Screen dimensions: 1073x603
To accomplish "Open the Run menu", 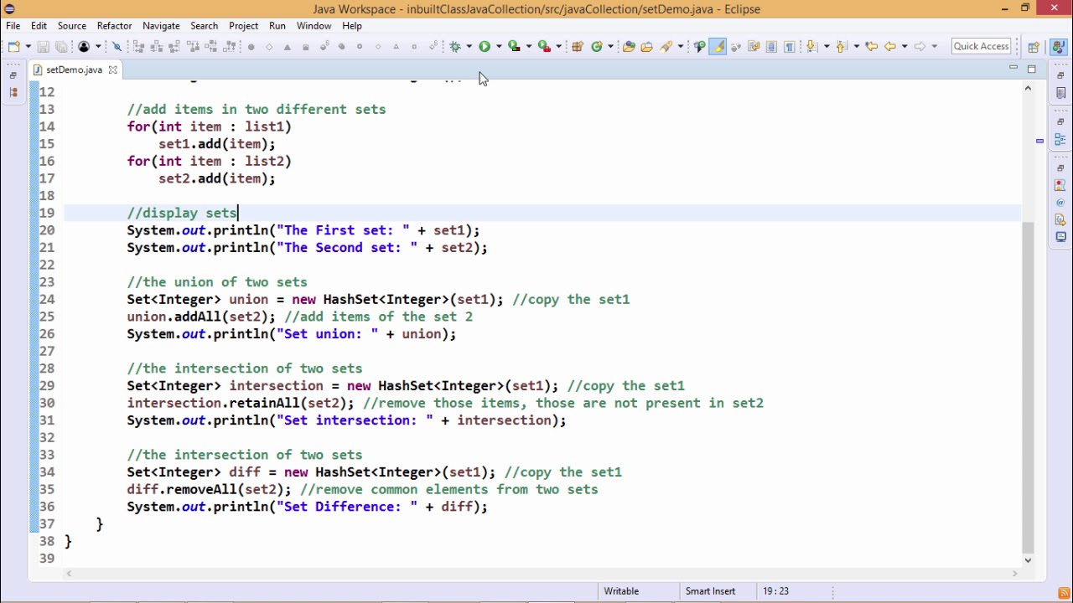I will 277,26.
